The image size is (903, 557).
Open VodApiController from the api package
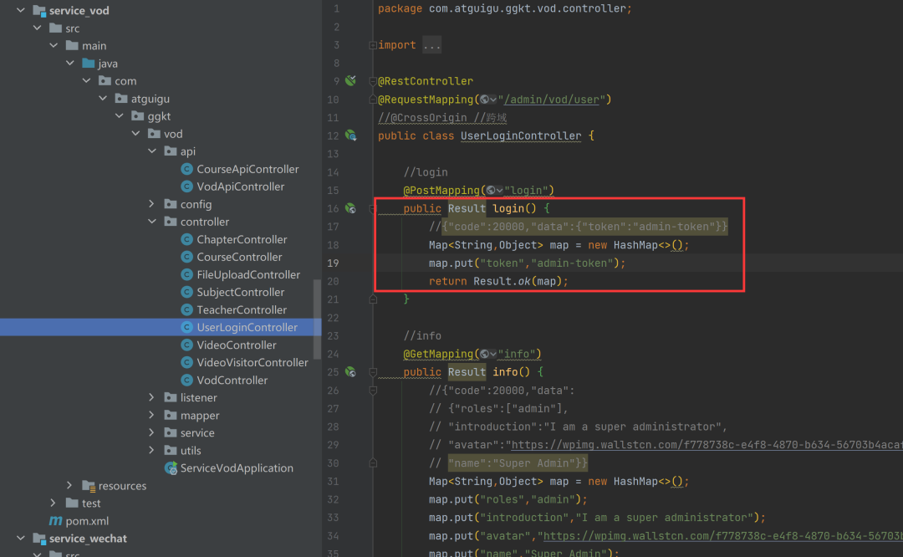[x=240, y=187]
